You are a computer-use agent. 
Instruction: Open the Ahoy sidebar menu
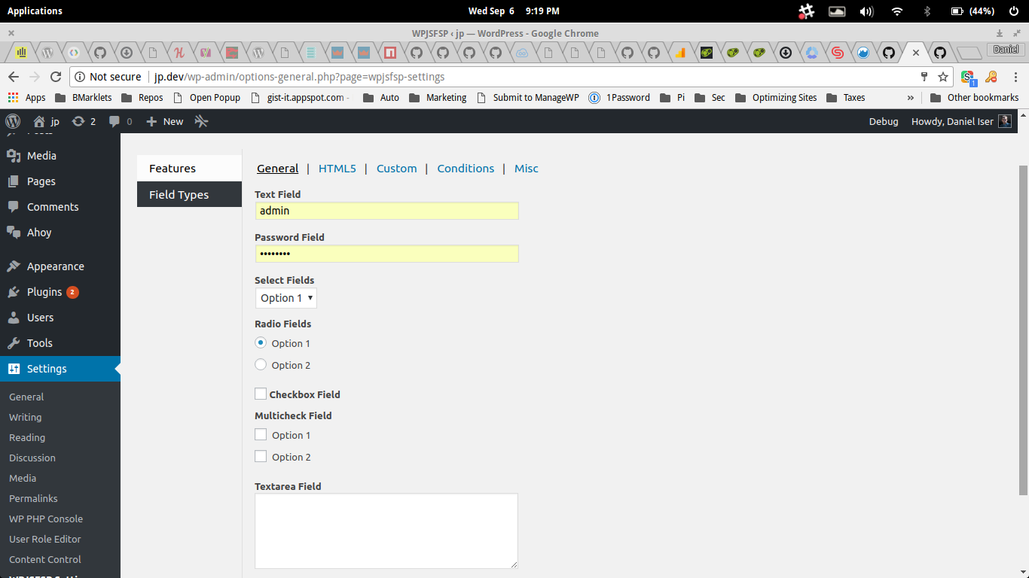pos(60,233)
